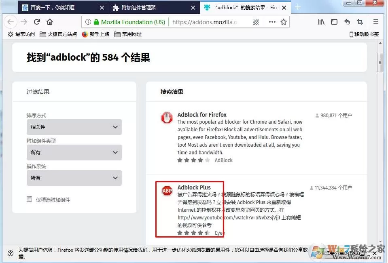
Task: Close the 附加组件管理器 tab
Action: [x=193, y=8]
